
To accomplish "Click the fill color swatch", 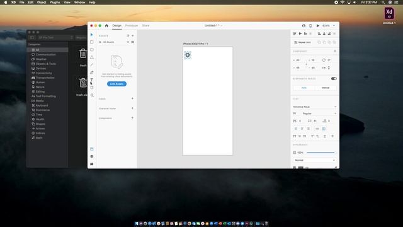I will pyautogui.click(x=301, y=168).
